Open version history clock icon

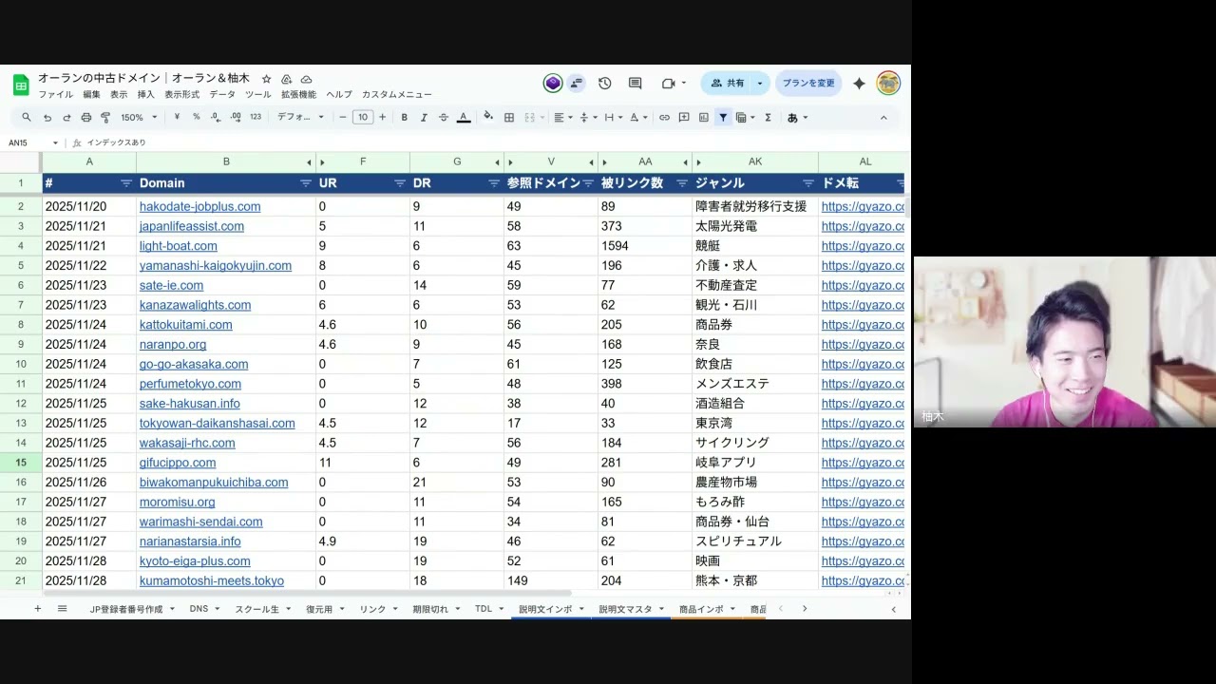[605, 84]
